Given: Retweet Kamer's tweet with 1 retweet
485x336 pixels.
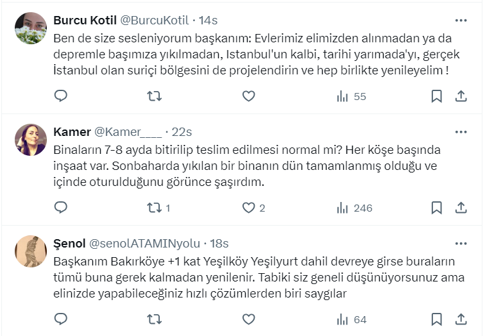Looking at the screenshot, I should point(155,208).
